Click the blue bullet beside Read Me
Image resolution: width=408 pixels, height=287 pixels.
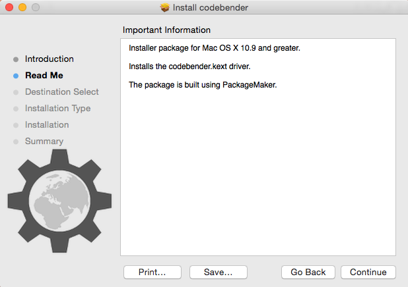point(16,76)
